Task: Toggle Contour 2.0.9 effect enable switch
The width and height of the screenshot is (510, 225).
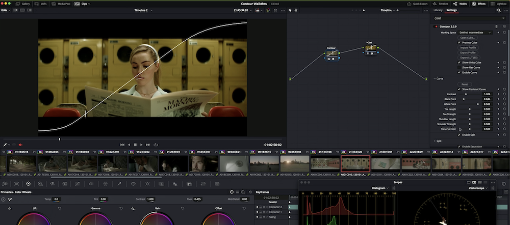Action: click(436, 26)
